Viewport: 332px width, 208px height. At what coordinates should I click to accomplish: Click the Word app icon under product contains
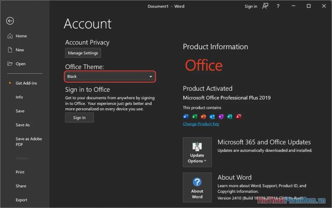coord(185,116)
